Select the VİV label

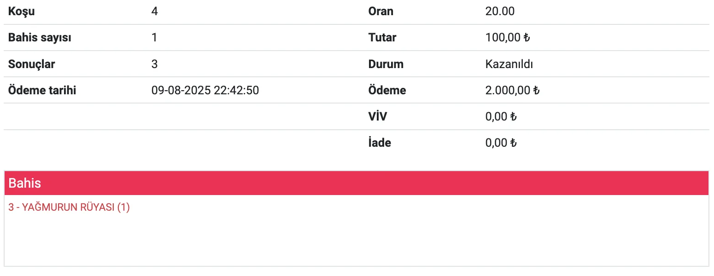[378, 116]
